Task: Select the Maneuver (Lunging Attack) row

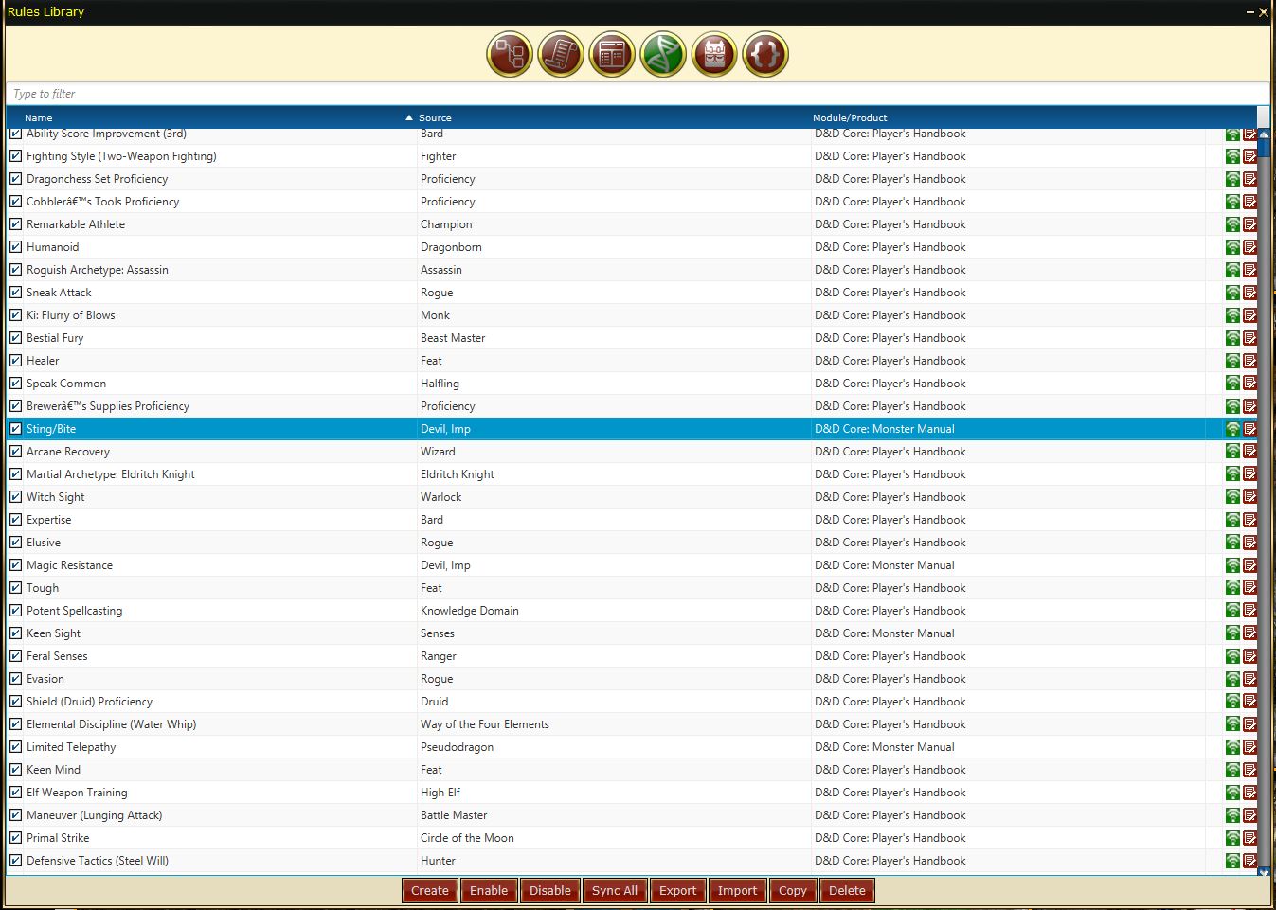Action: (x=632, y=815)
